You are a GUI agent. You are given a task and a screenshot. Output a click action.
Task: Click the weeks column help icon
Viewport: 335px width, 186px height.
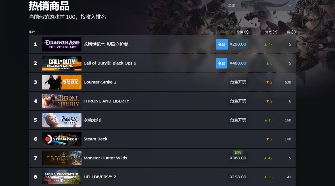tap(294, 32)
